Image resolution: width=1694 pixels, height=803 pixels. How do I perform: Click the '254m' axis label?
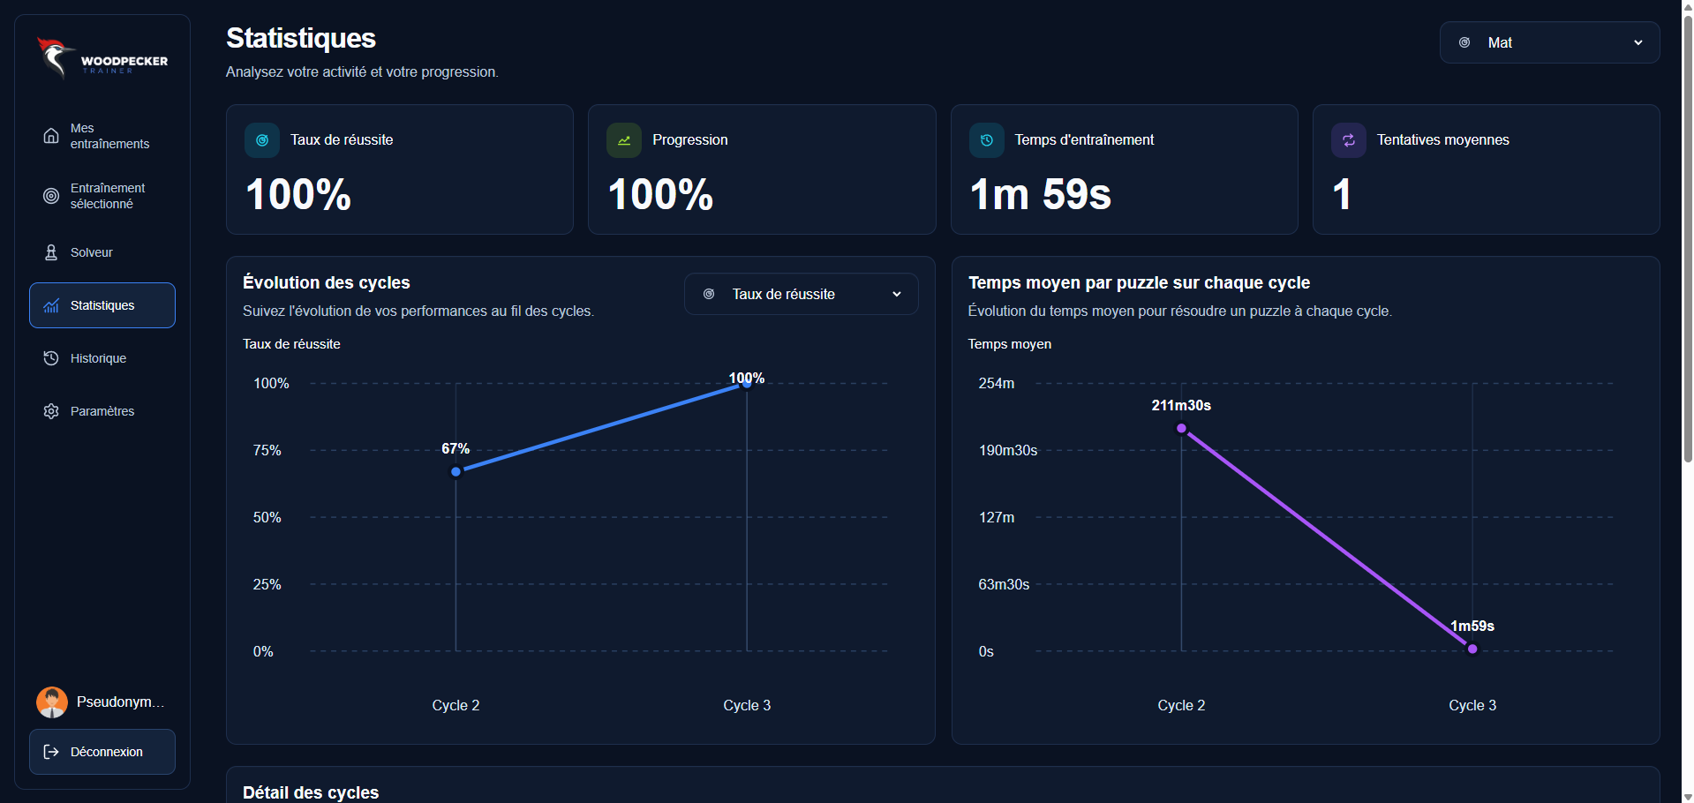tap(997, 383)
